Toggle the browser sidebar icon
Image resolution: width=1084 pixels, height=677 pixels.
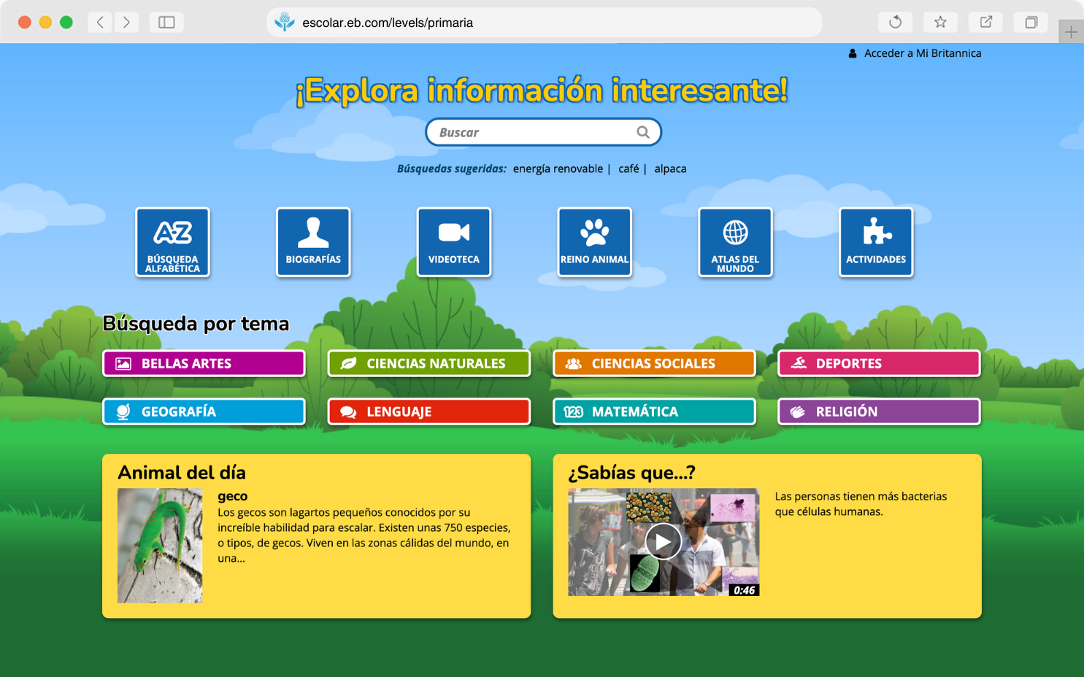tap(166, 23)
